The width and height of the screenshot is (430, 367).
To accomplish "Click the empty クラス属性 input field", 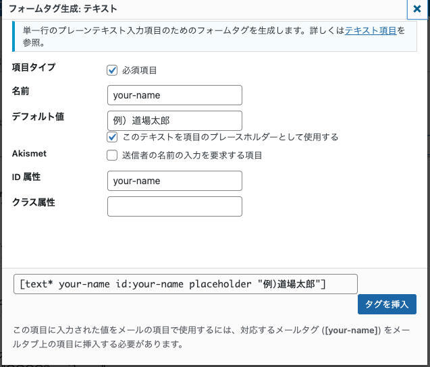I will tap(175, 206).
